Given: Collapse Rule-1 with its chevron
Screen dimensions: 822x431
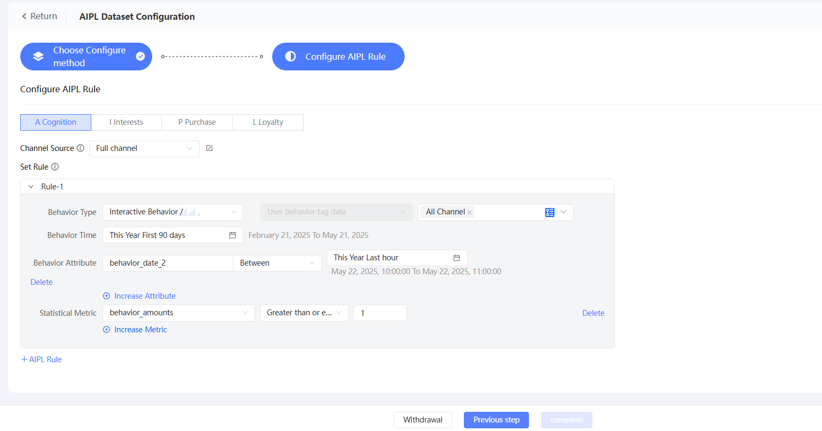Looking at the screenshot, I should [31, 187].
